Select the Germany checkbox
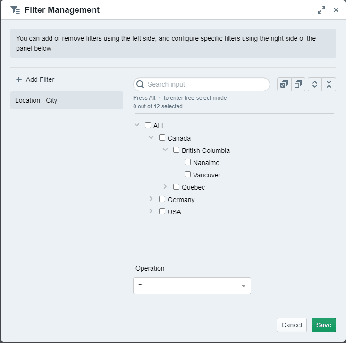This screenshot has width=346, height=343. coord(162,199)
